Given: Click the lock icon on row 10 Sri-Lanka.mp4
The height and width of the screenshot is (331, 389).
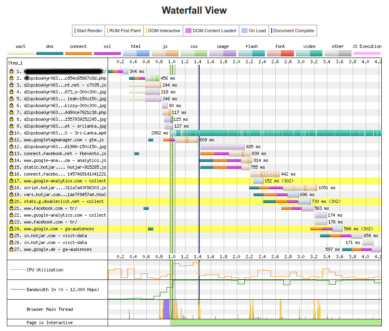Looking at the screenshot, I should point(11,133).
